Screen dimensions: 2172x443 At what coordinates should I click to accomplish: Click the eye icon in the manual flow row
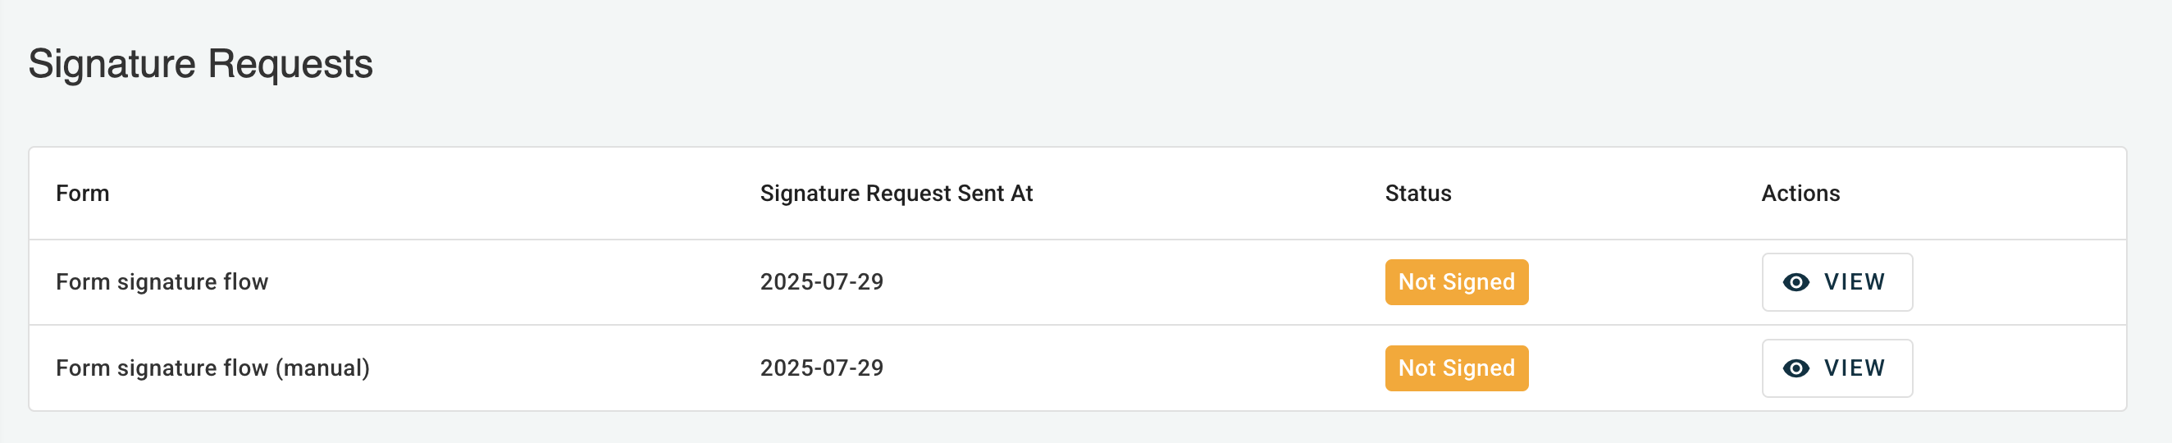click(1796, 368)
